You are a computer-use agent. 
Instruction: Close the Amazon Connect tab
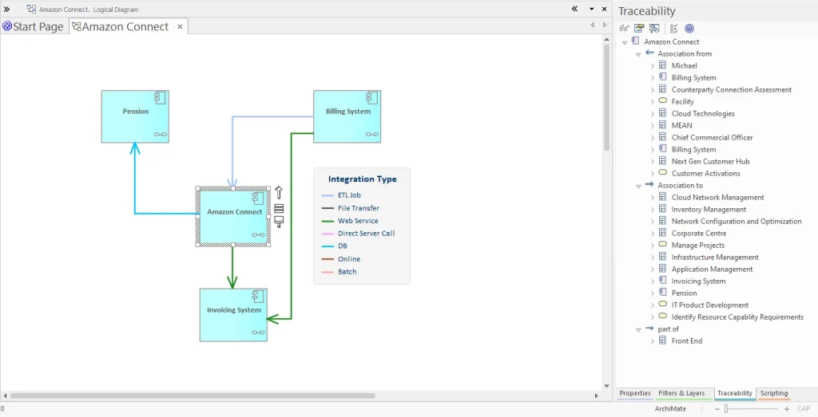pos(180,26)
